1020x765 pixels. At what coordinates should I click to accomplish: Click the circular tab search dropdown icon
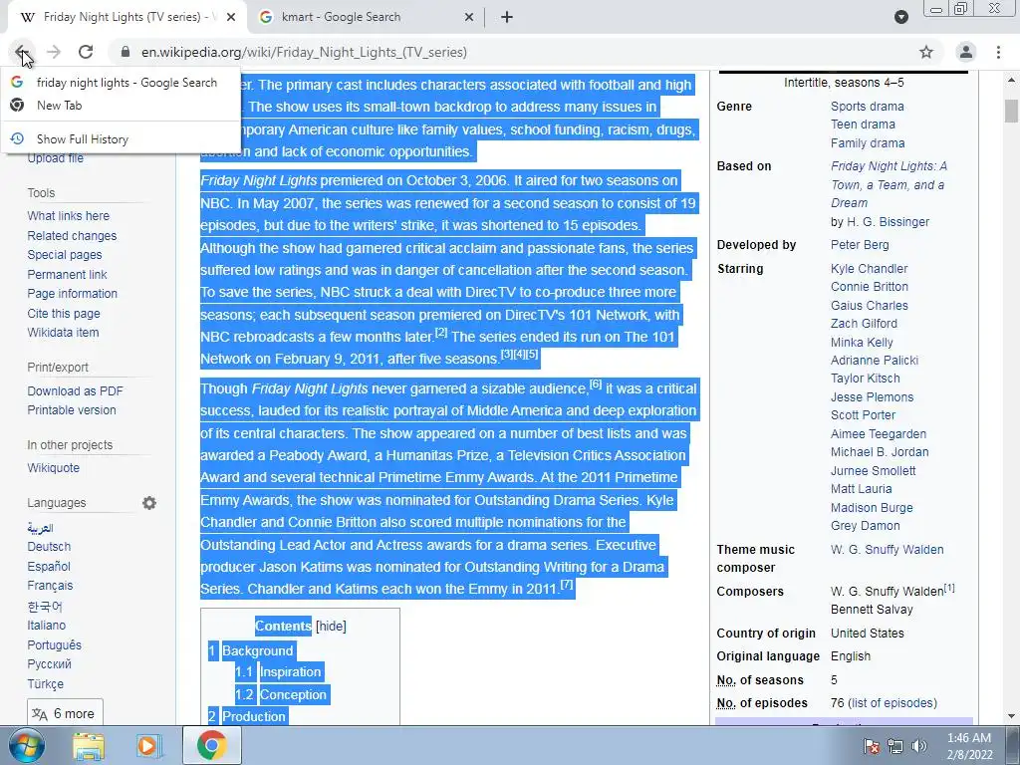pyautogui.click(x=900, y=17)
